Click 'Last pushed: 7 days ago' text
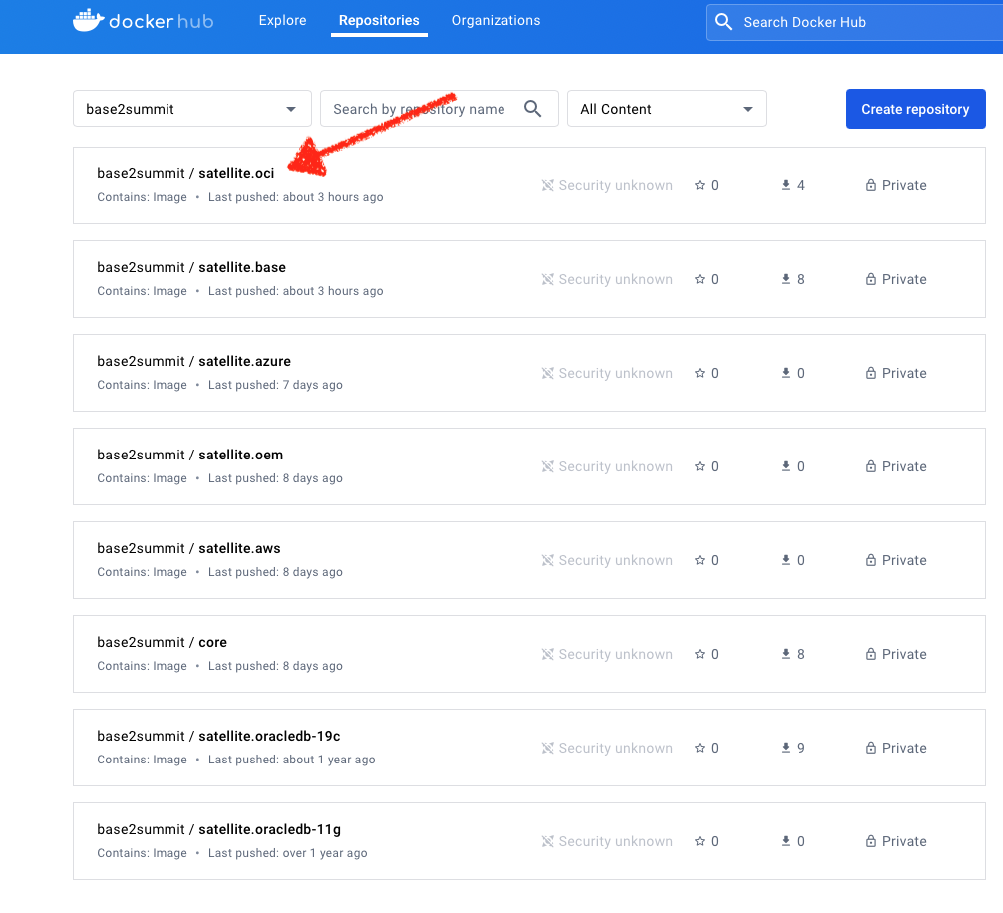 (276, 385)
